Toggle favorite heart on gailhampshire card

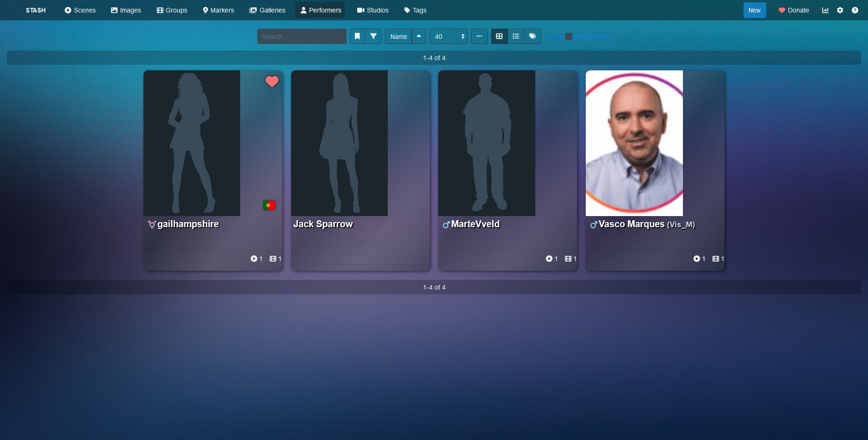point(272,81)
